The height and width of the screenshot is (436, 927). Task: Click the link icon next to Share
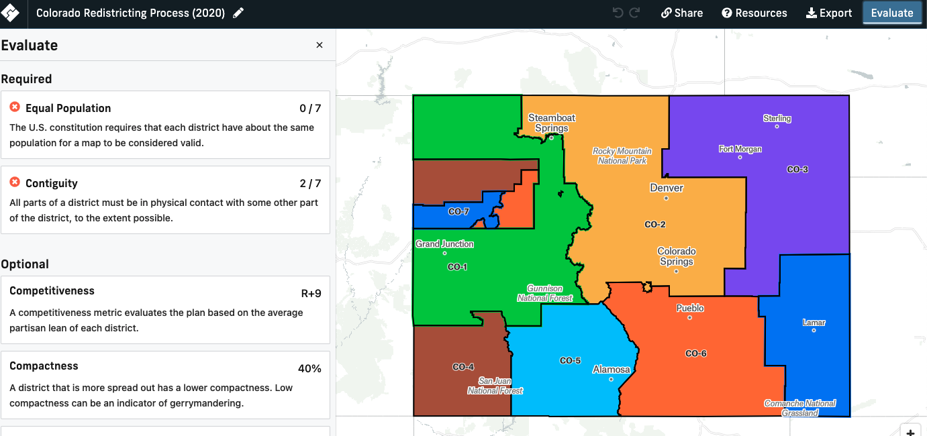(x=665, y=12)
